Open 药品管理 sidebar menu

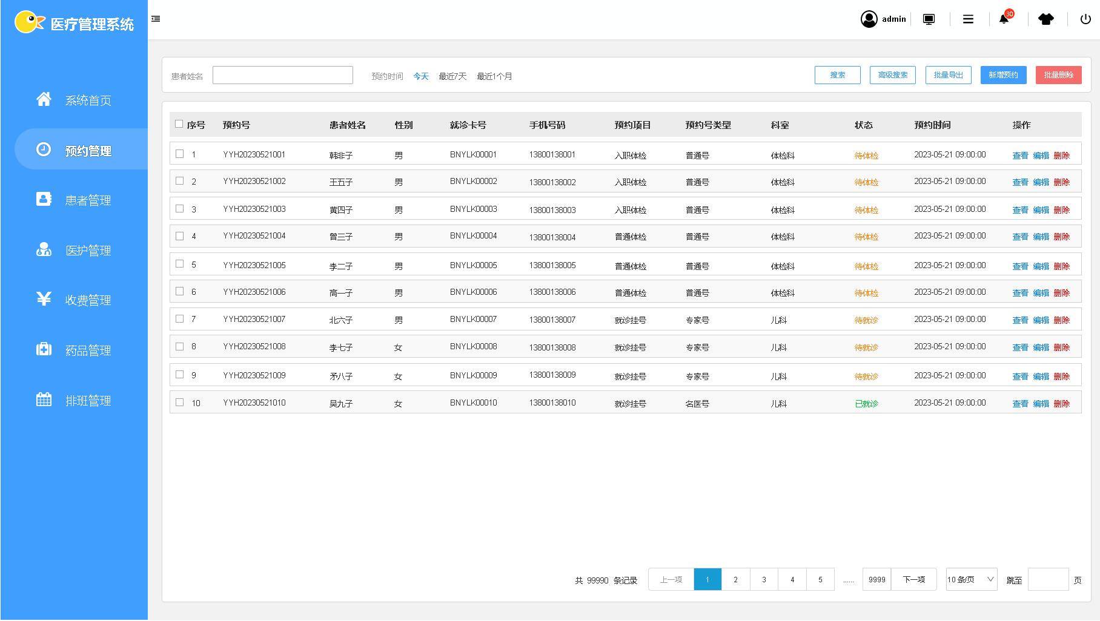coord(88,350)
